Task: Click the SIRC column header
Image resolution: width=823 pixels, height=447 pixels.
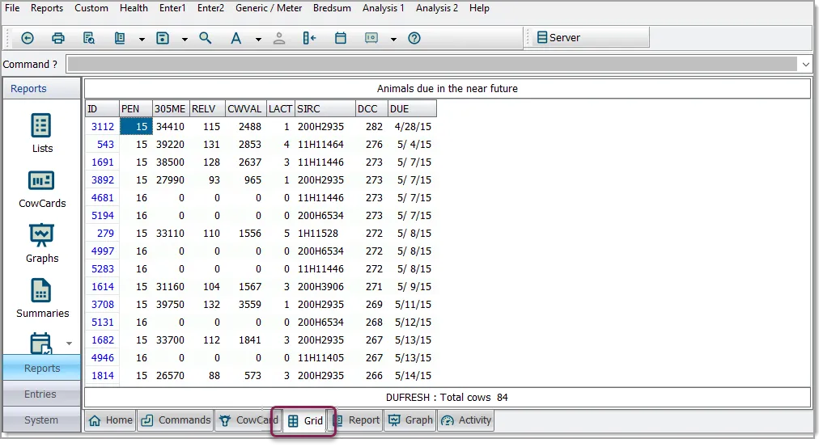Action: 325,109
